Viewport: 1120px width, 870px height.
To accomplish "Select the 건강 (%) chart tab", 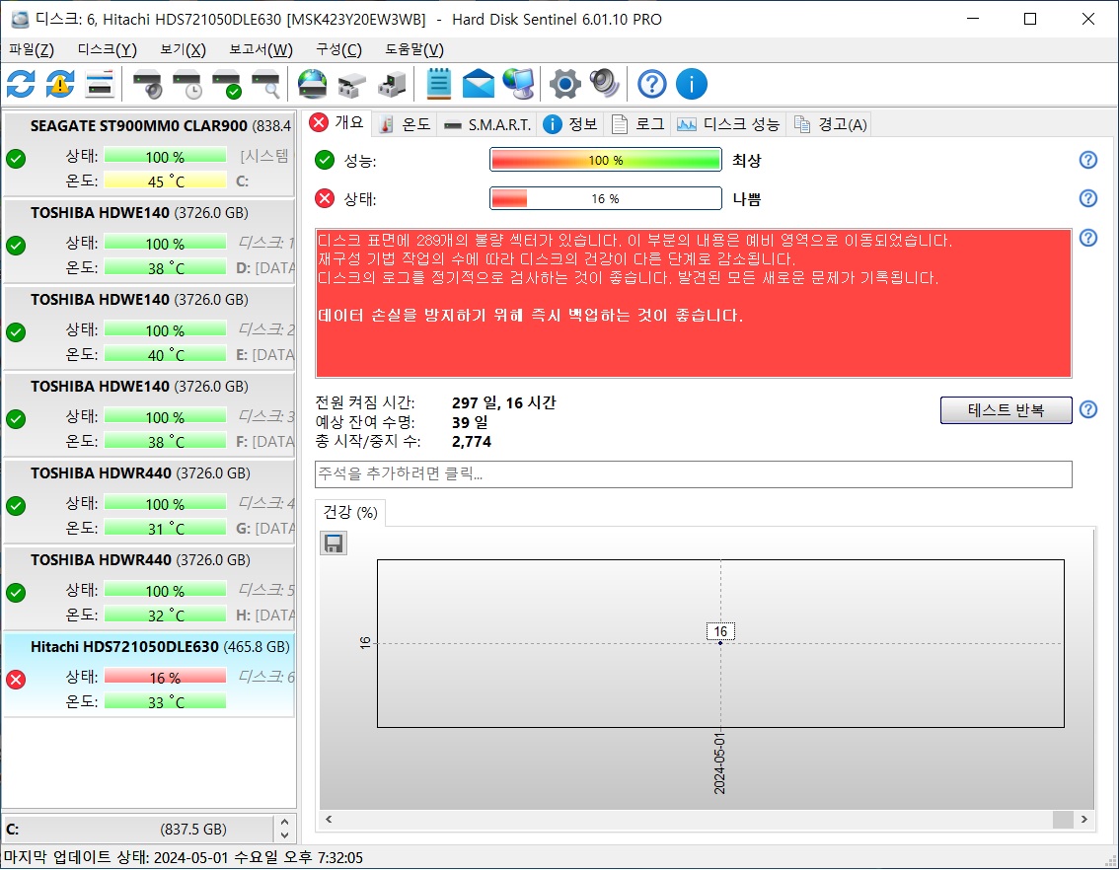I will click(350, 512).
